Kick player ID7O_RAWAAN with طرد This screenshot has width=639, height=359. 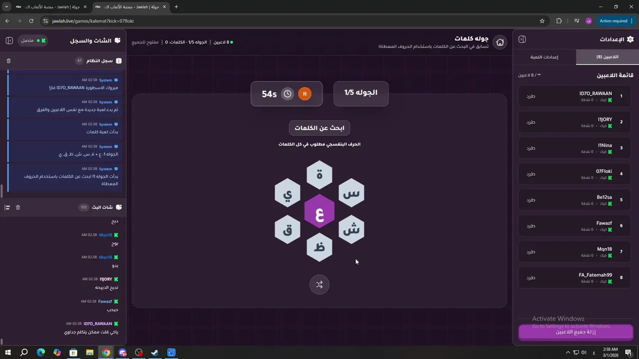pos(531,96)
